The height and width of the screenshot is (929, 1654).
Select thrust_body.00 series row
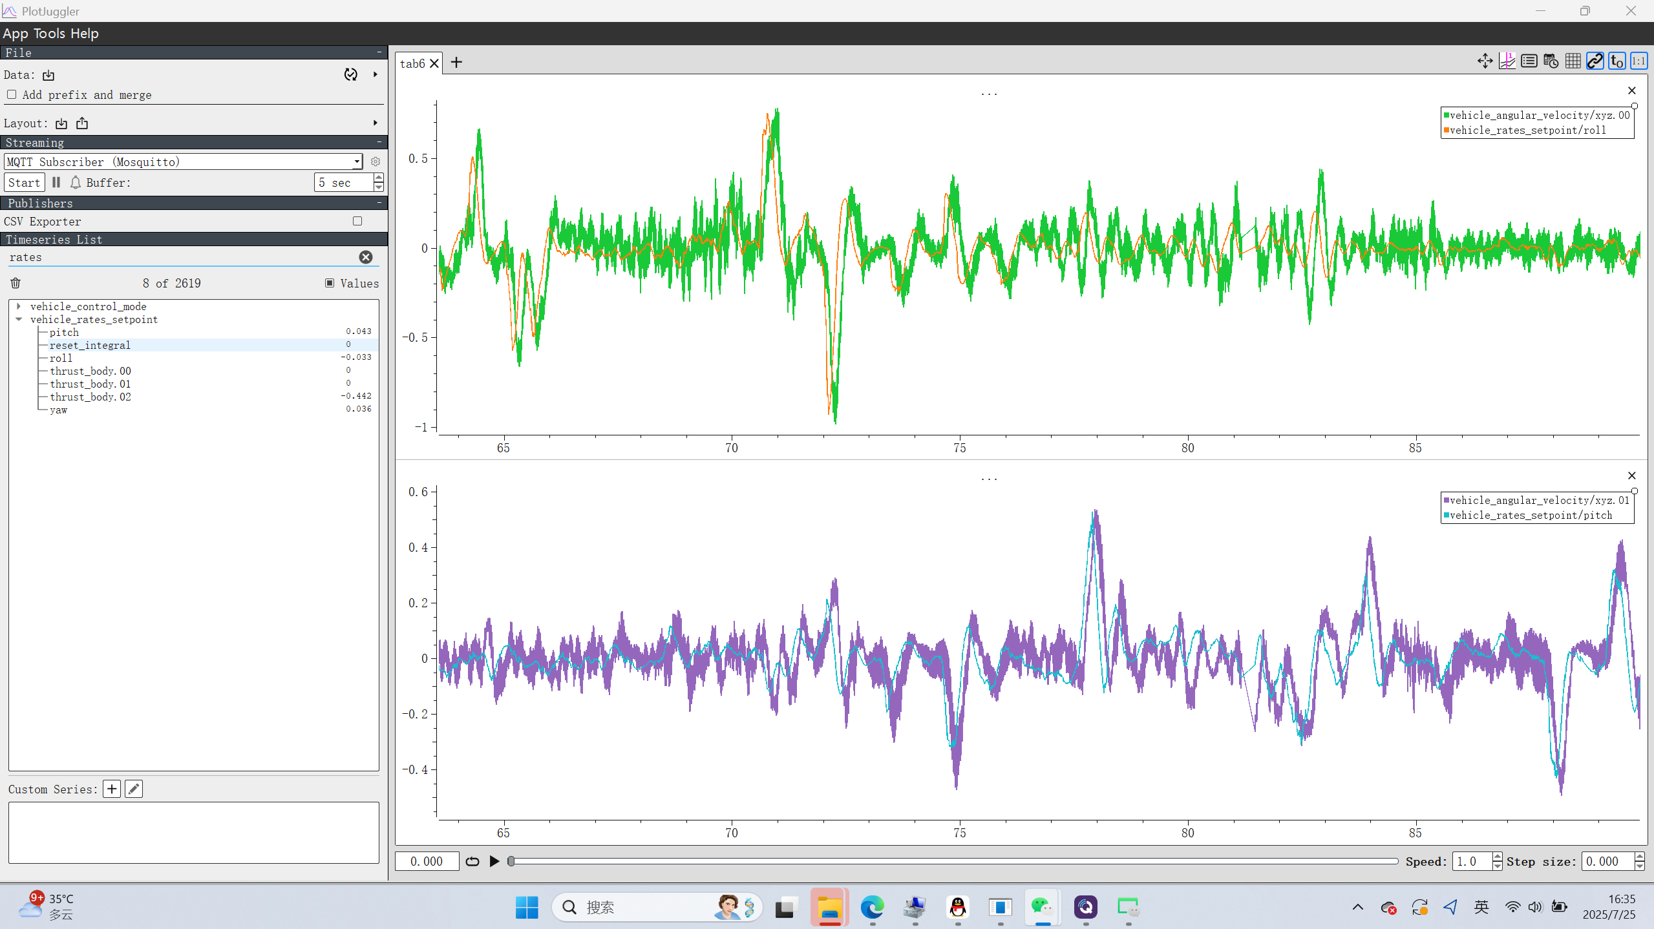tap(193, 371)
